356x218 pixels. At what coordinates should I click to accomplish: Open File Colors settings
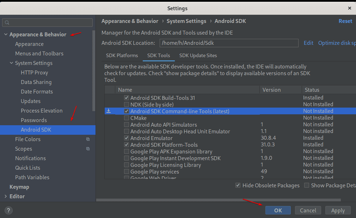click(x=28, y=139)
